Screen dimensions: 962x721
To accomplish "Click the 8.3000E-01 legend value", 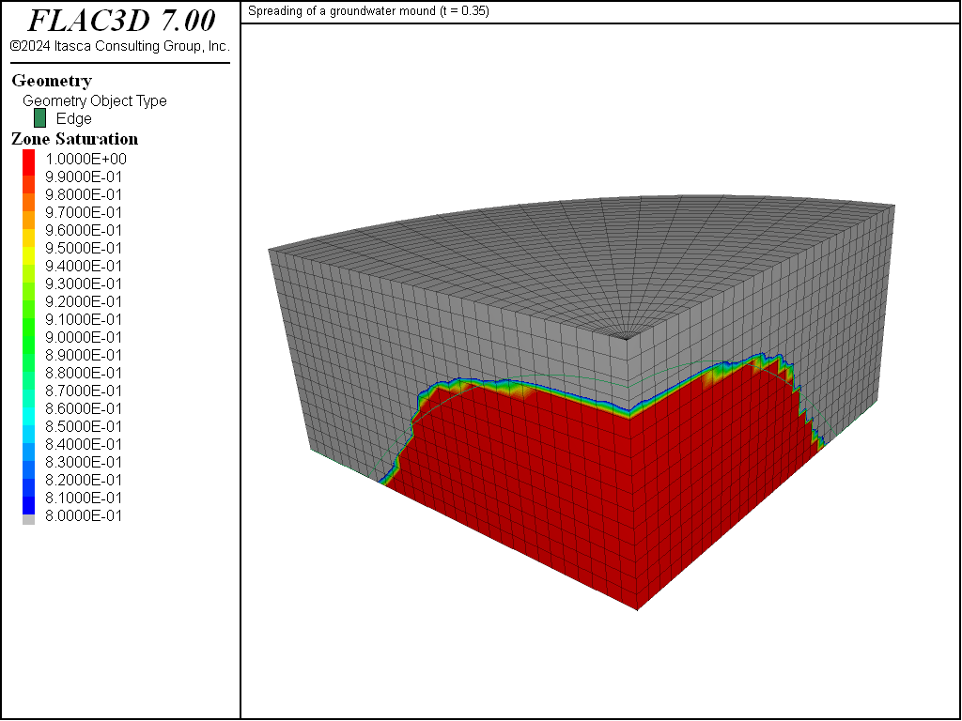I will point(84,461).
